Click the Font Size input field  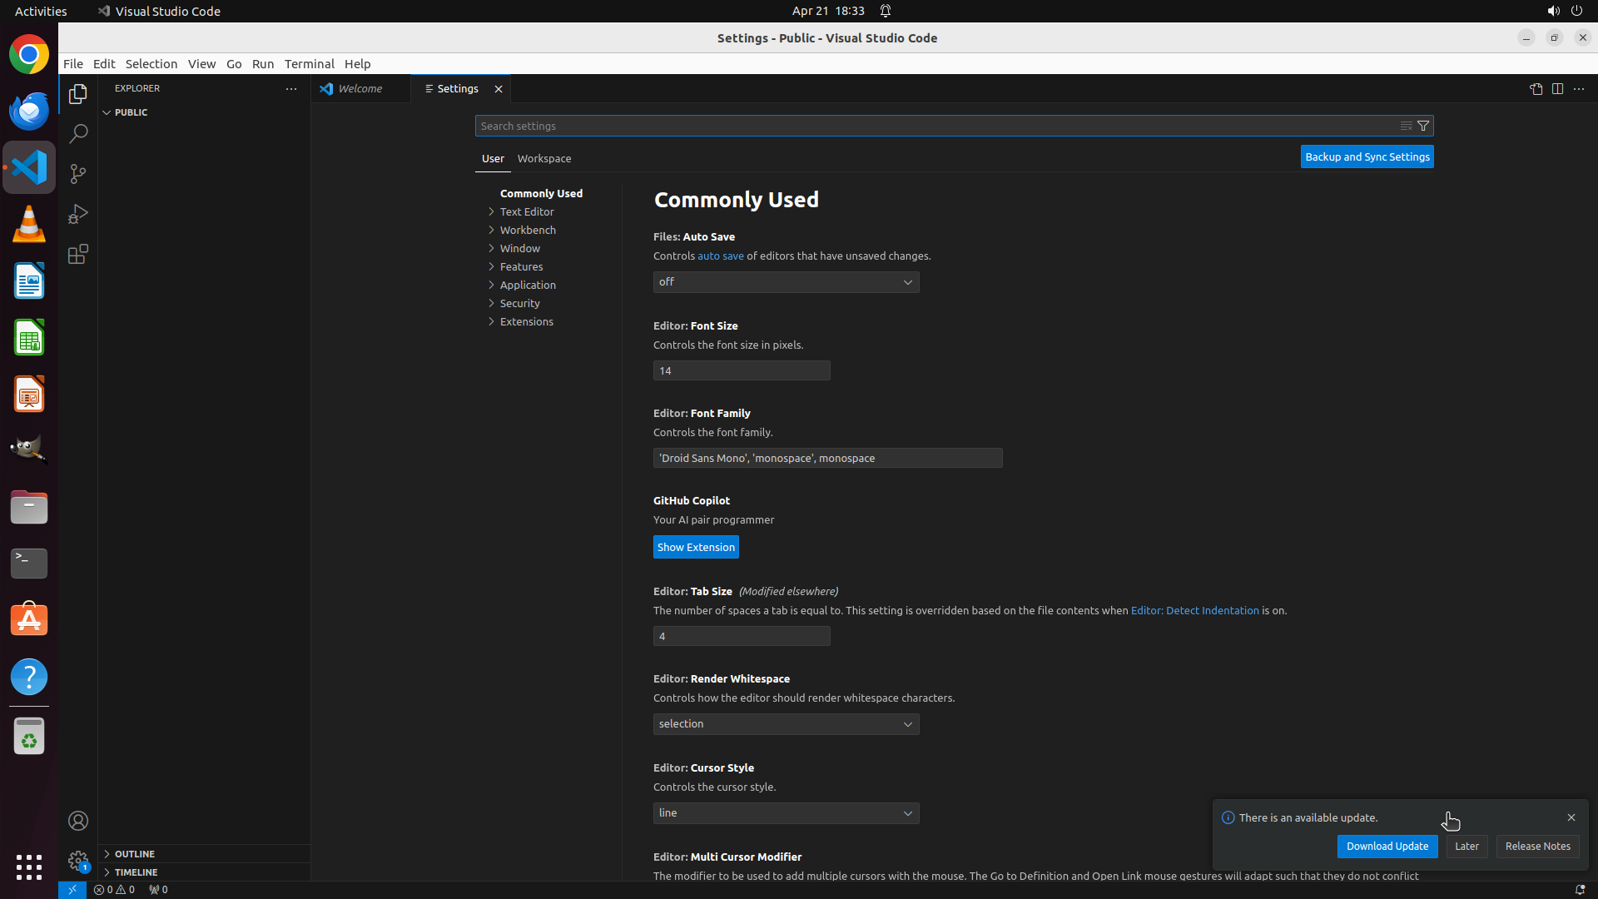741,370
